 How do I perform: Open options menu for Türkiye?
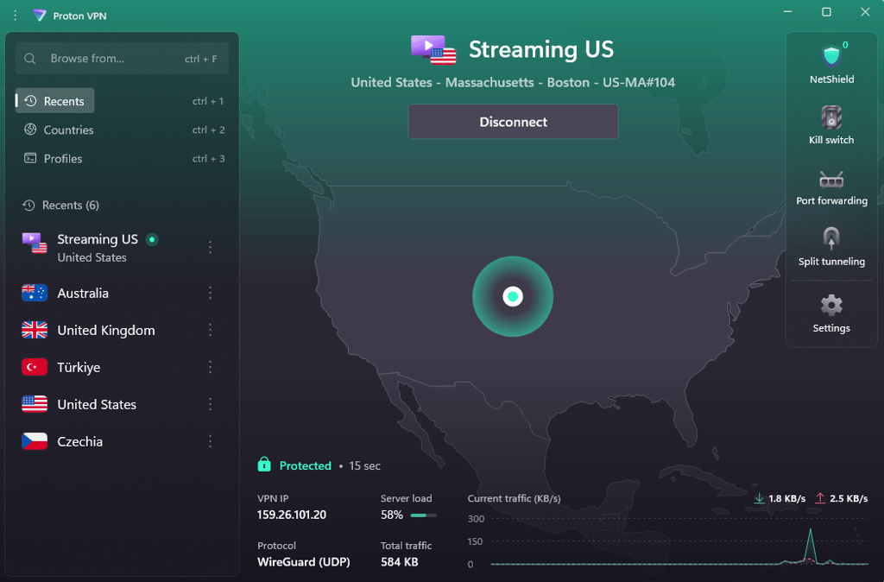(x=211, y=367)
